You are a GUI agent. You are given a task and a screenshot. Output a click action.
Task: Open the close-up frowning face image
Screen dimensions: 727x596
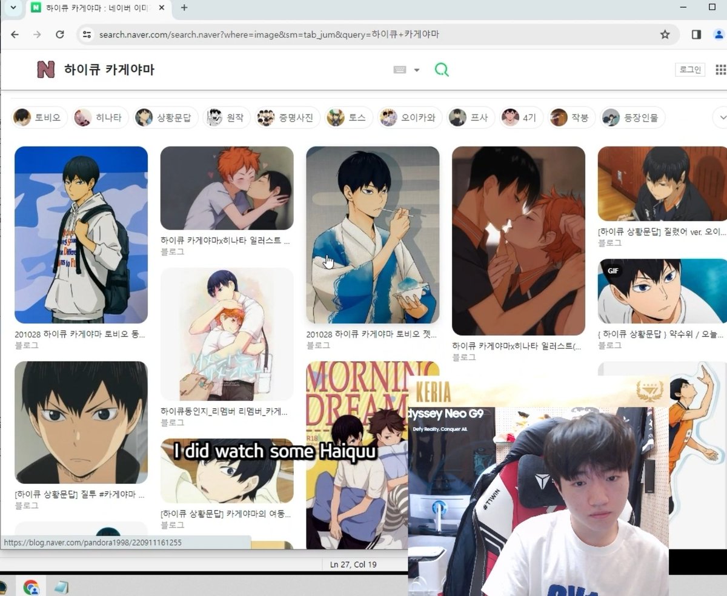coord(81,423)
